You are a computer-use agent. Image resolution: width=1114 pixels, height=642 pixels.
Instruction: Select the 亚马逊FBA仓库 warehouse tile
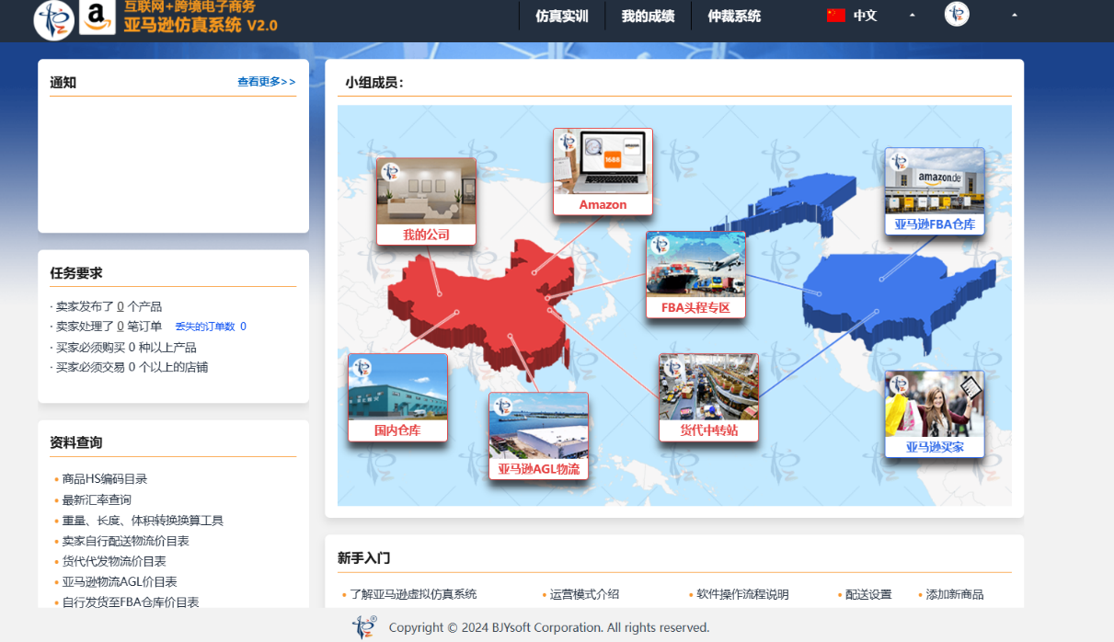(935, 191)
